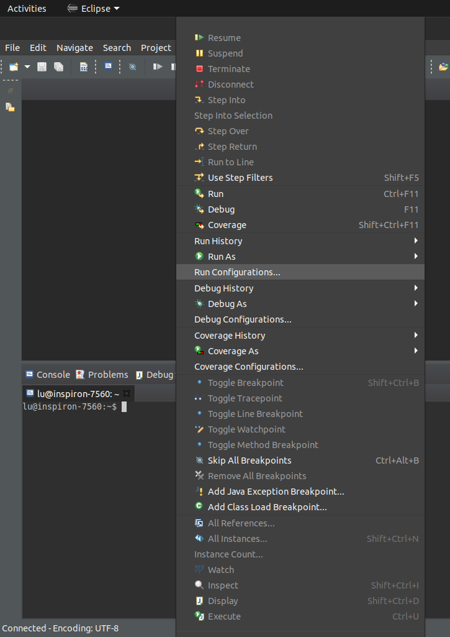Expand the Run As submenu
Image resolution: width=450 pixels, height=637 pixels.
tap(300, 257)
